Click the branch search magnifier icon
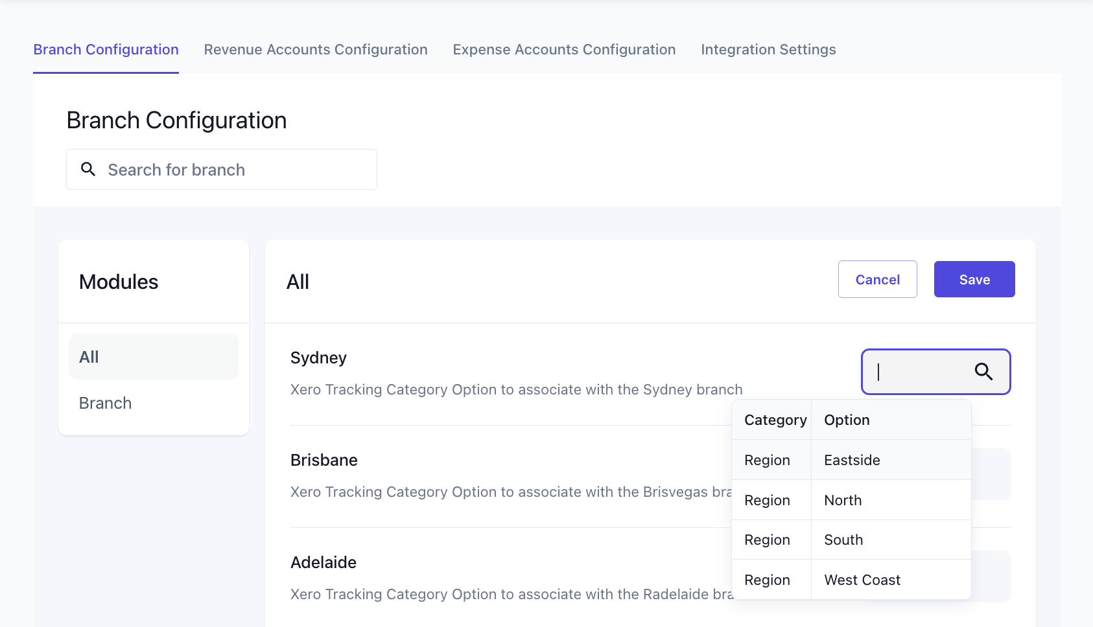Image resolution: width=1093 pixels, height=627 pixels. click(88, 170)
